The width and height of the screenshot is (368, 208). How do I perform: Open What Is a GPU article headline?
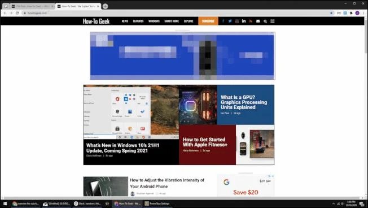[244, 102]
